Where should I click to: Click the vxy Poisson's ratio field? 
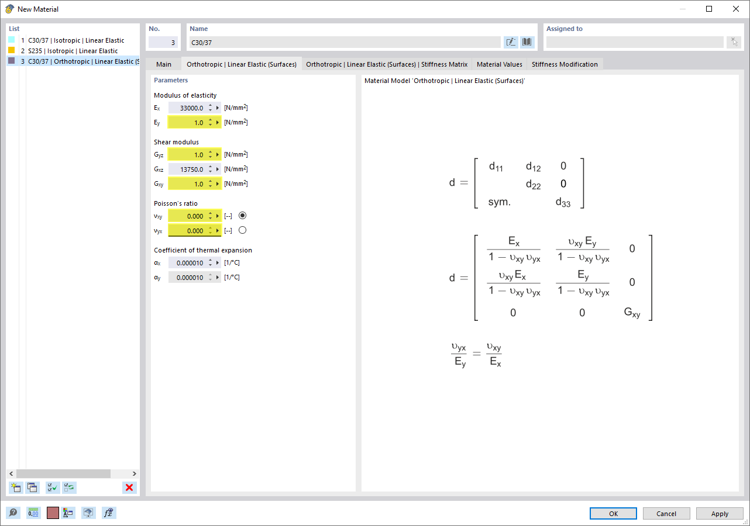tap(187, 216)
